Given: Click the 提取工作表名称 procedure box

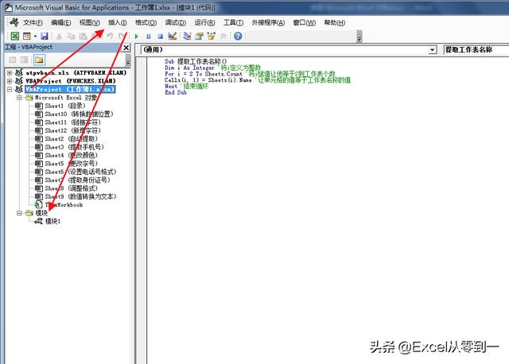Looking at the screenshot, I should point(476,49).
